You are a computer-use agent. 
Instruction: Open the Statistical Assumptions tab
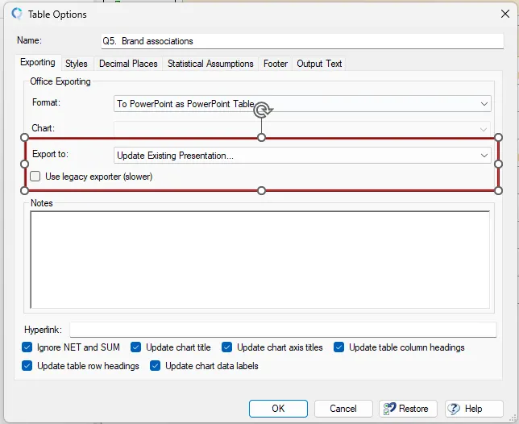click(x=210, y=64)
